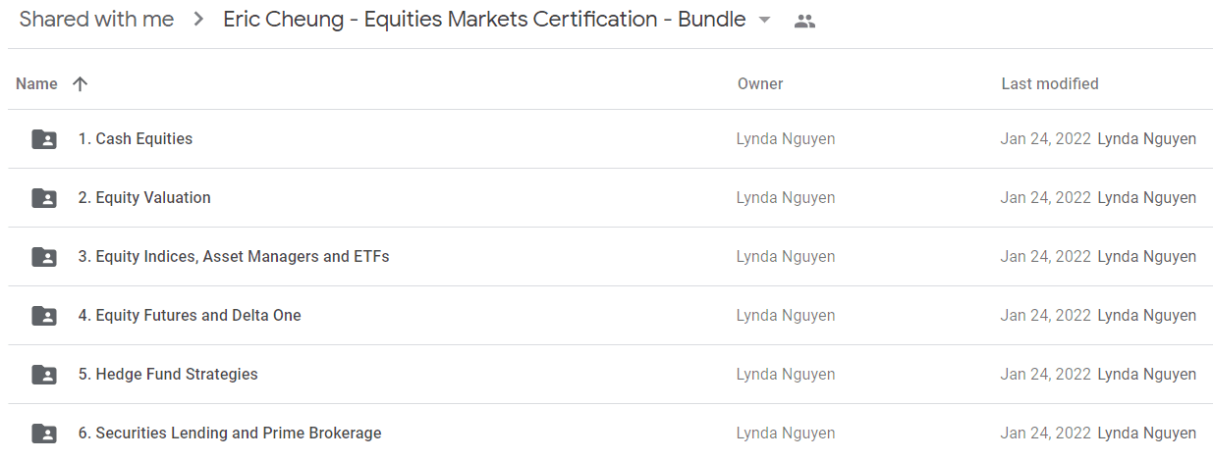Go back to Shared with me
This screenshot has width=1213, height=460.
96,20
